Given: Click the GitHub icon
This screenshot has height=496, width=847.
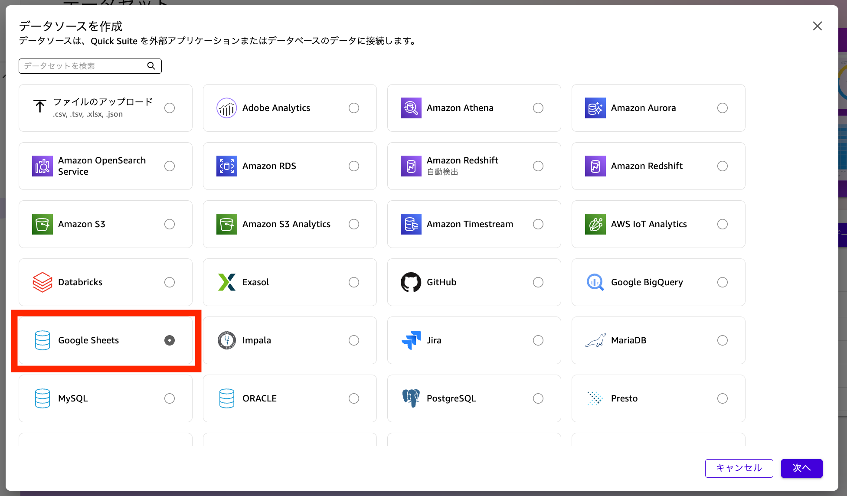Looking at the screenshot, I should point(411,282).
